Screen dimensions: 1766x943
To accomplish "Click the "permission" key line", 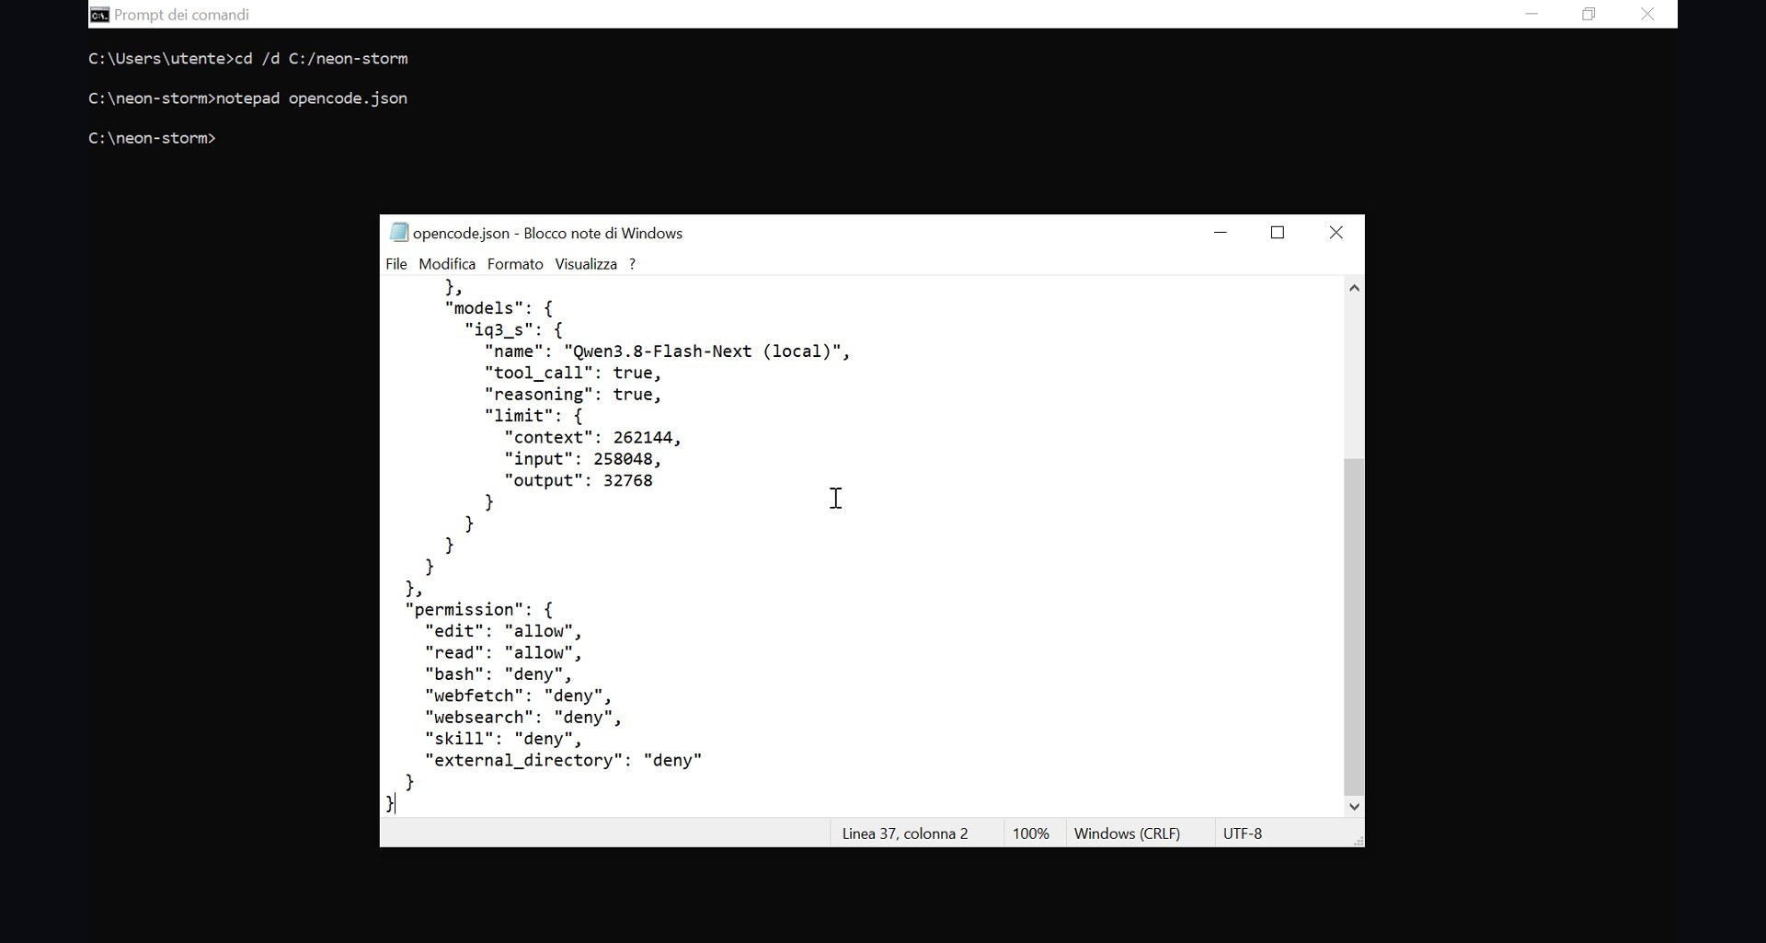I will [479, 610].
